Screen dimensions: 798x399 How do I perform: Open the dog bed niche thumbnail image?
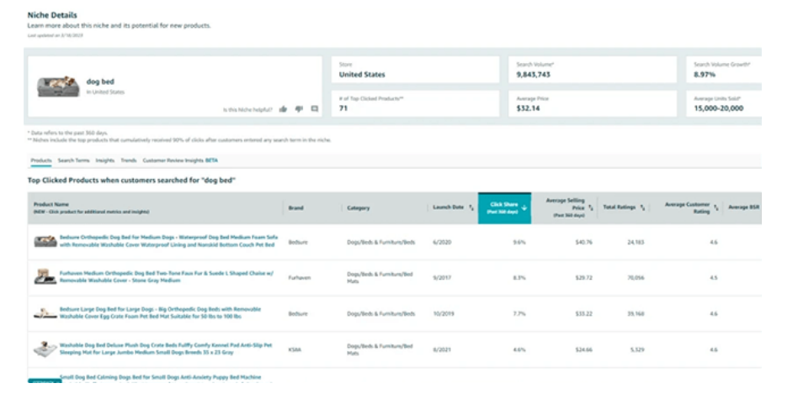pos(58,87)
